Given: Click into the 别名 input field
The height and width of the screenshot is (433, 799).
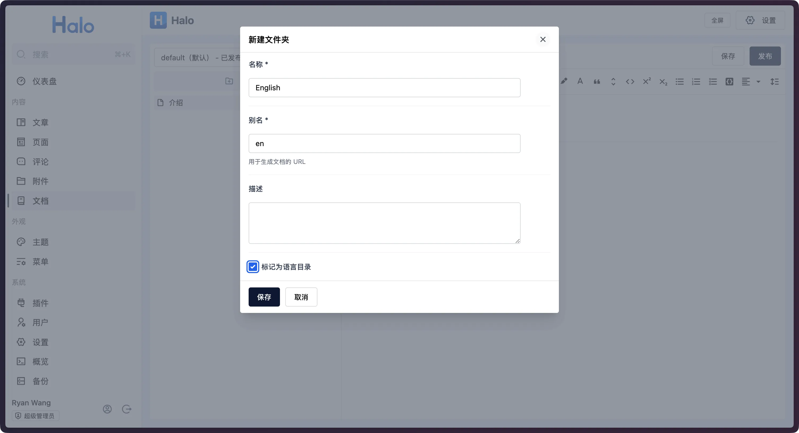Looking at the screenshot, I should [x=384, y=143].
